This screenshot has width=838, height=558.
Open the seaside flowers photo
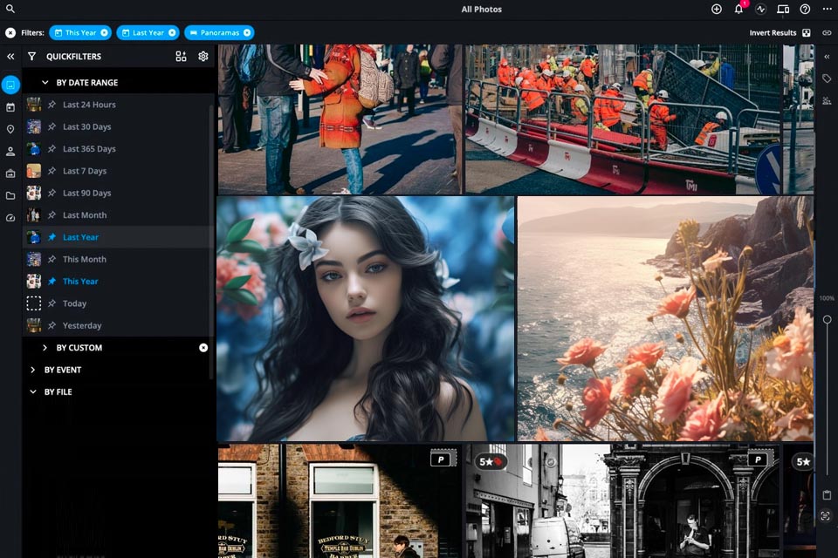pos(665,319)
